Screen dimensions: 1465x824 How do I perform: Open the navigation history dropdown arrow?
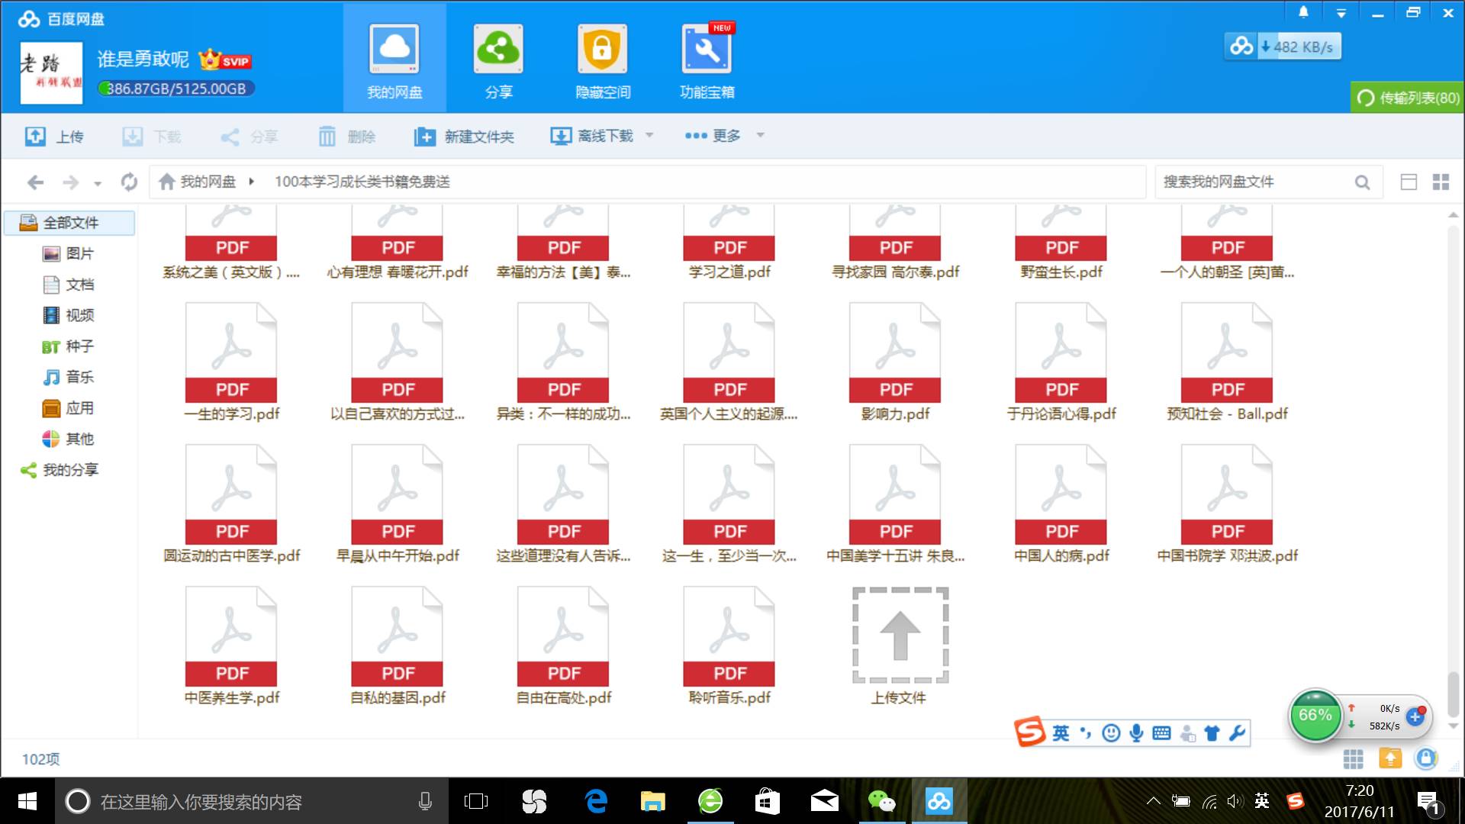(98, 183)
